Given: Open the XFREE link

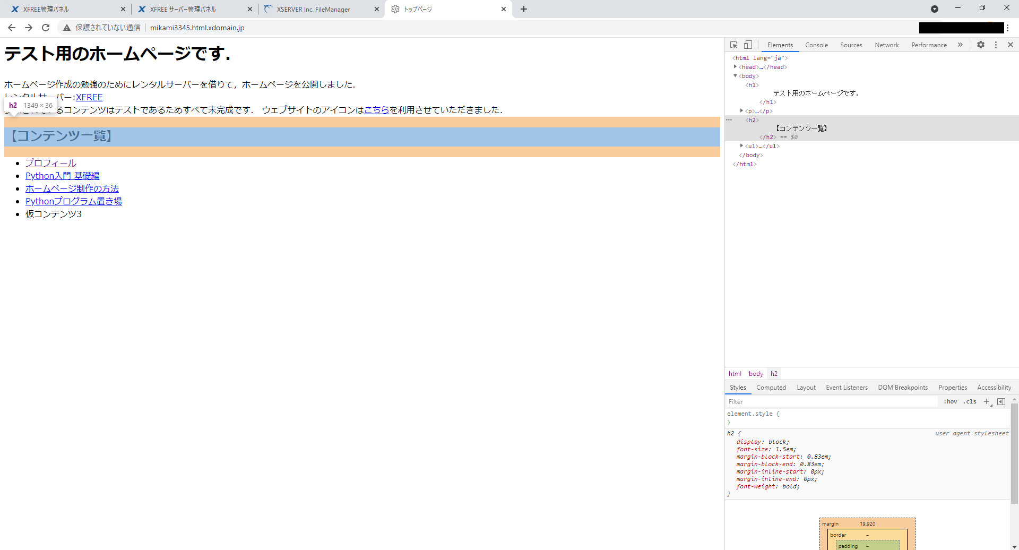Looking at the screenshot, I should [x=89, y=97].
